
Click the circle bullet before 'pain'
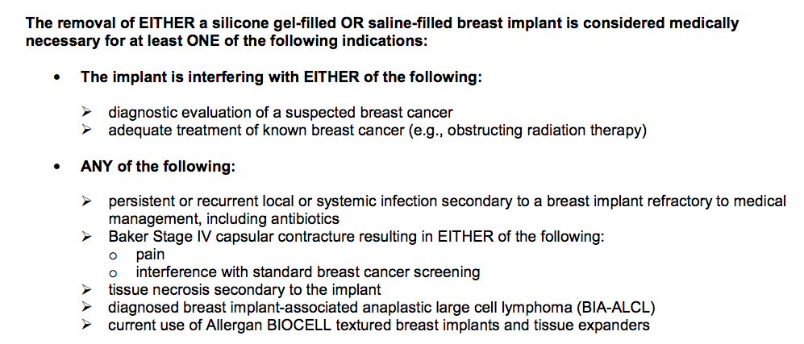(113, 255)
